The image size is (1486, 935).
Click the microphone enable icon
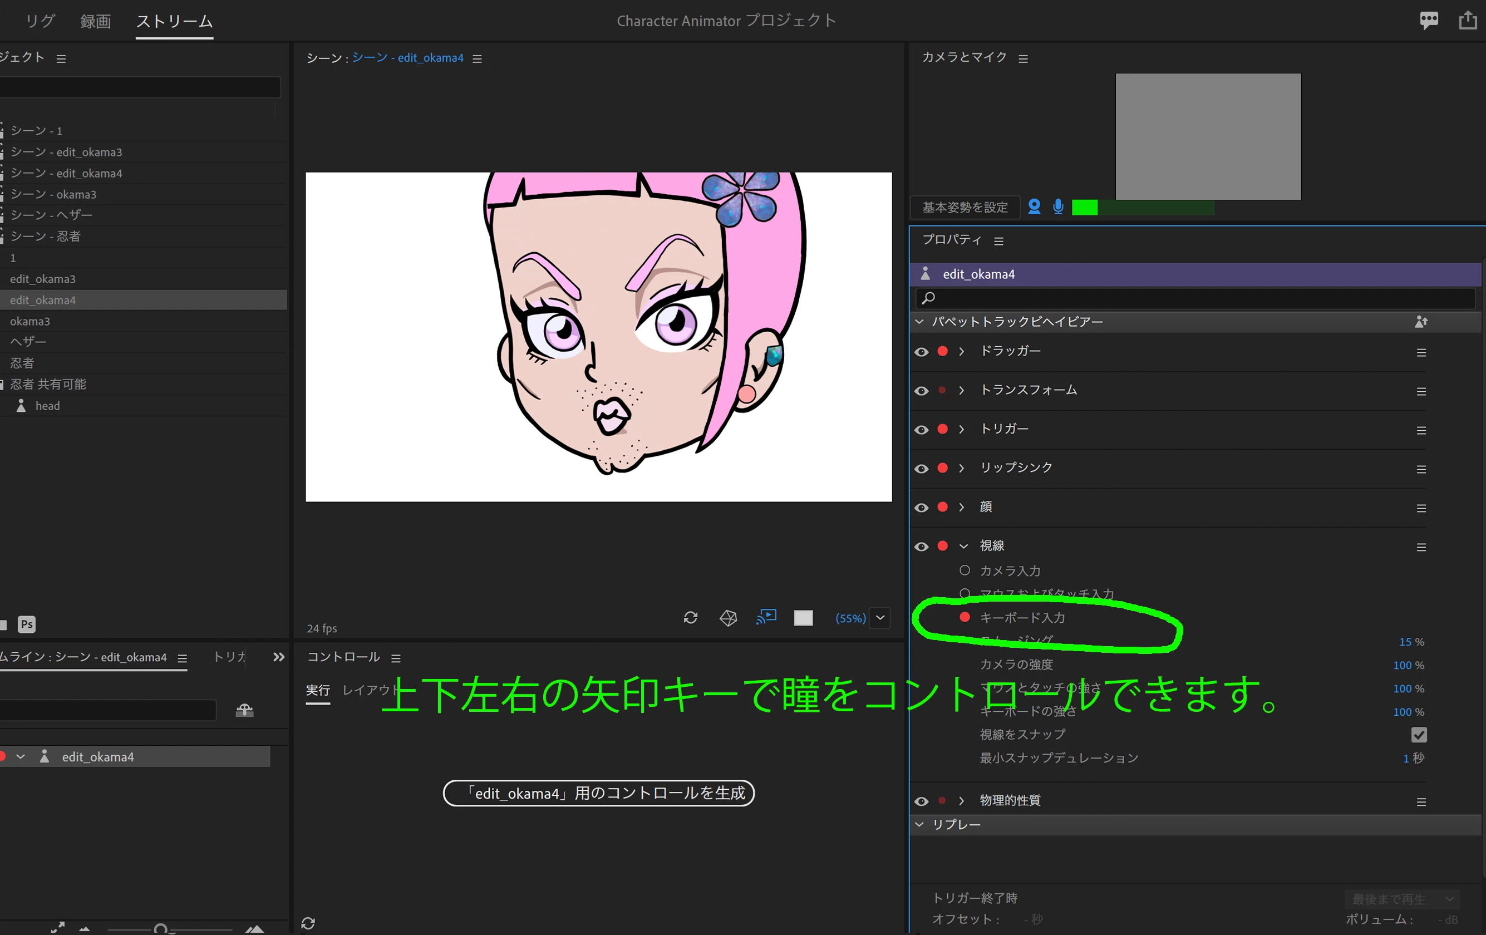(x=1057, y=206)
